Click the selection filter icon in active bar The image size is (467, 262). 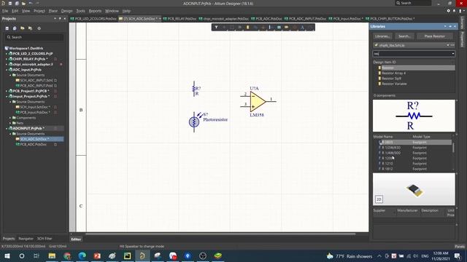click(x=216, y=28)
